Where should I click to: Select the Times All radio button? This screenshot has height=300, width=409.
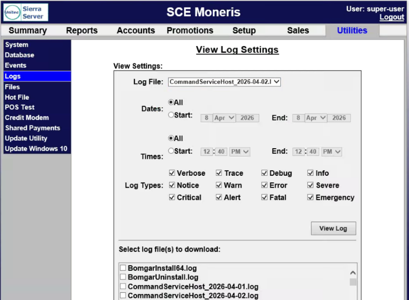click(171, 138)
